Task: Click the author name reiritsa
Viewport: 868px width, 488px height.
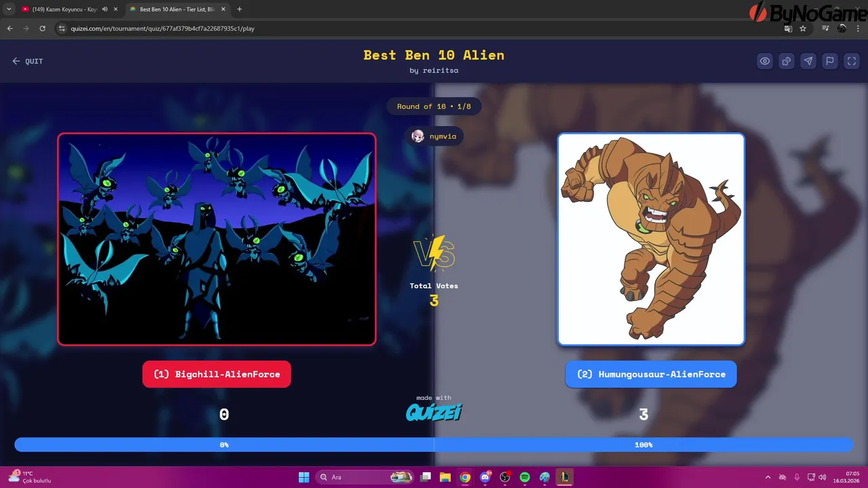Action: [441, 70]
